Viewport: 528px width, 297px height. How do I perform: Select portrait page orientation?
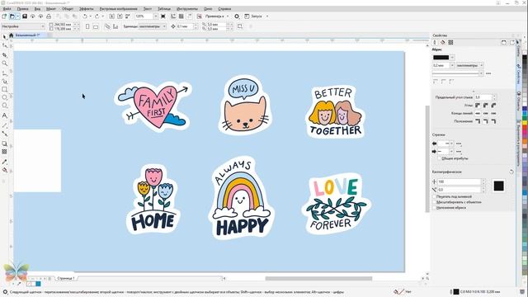pyautogui.click(x=87, y=26)
